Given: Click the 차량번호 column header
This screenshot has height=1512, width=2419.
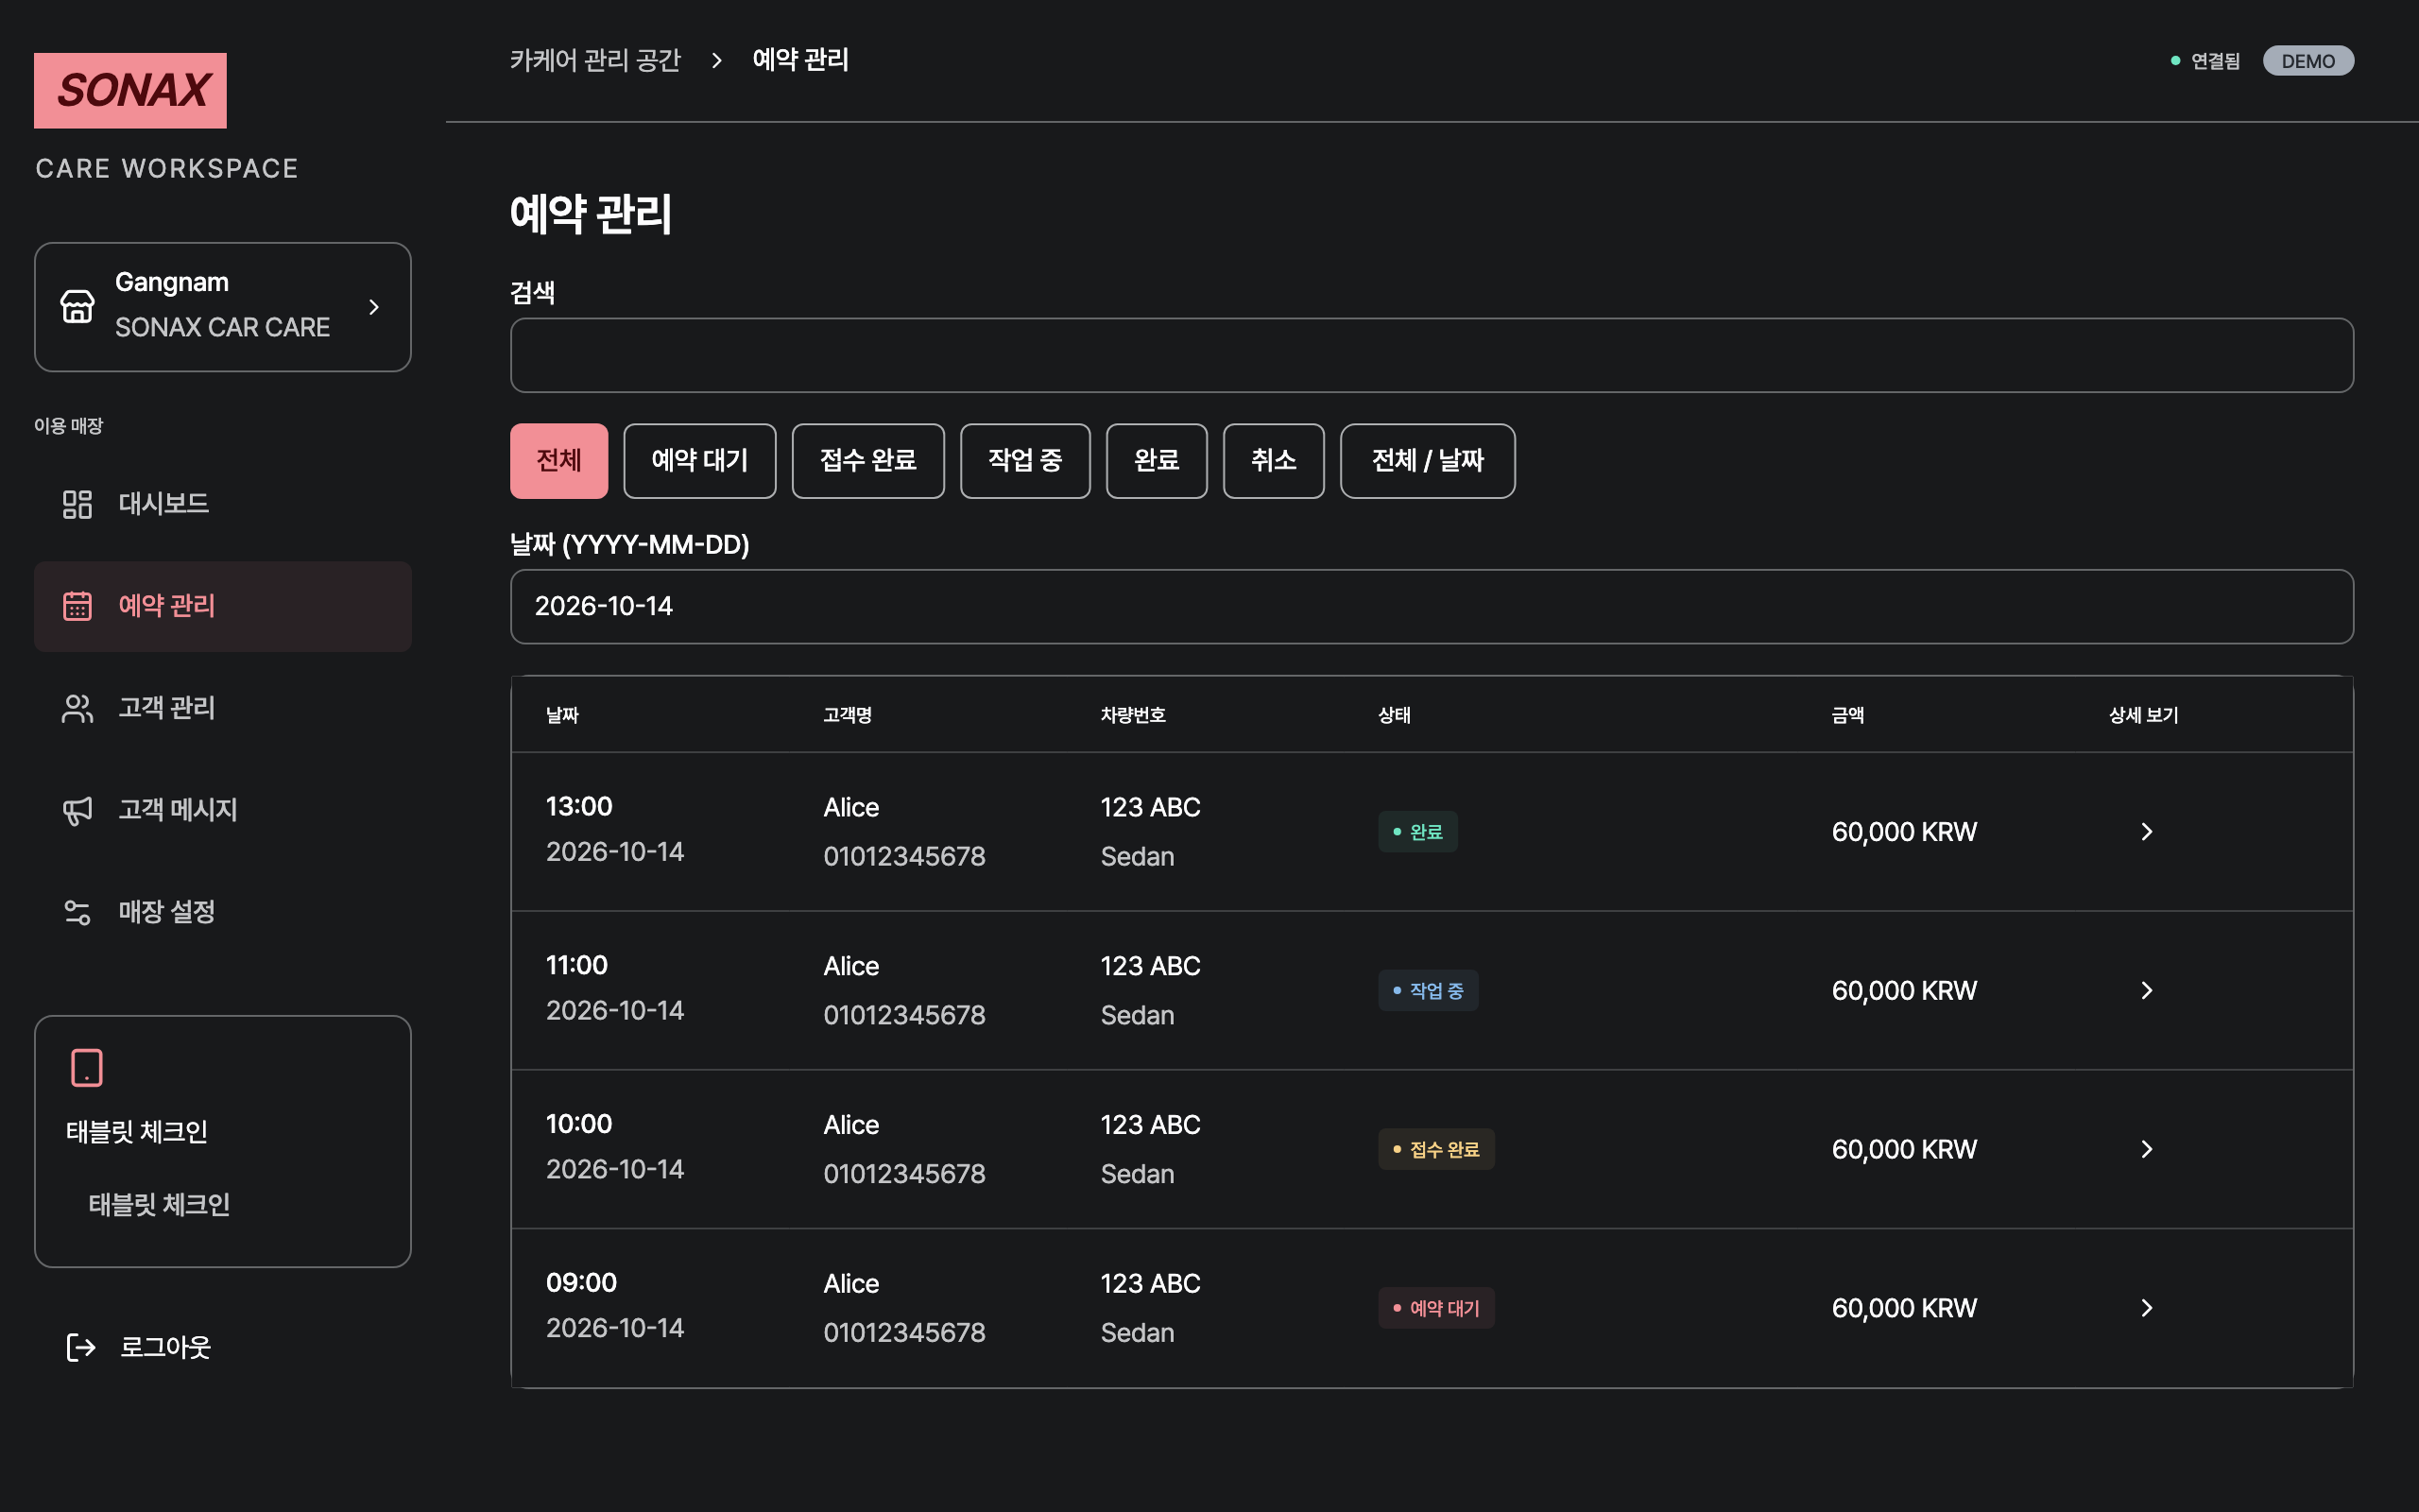Looking at the screenshot, I should click(1133, 715).
